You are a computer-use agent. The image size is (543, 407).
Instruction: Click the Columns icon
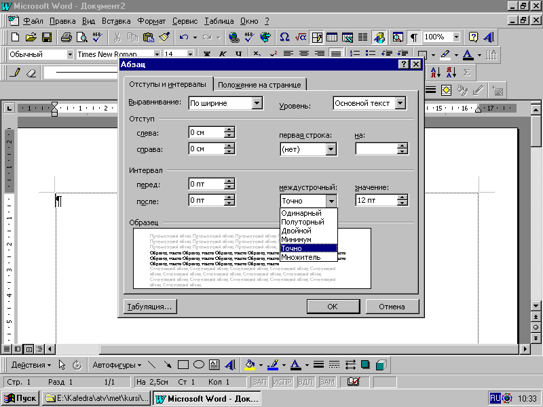click(363, 37)
